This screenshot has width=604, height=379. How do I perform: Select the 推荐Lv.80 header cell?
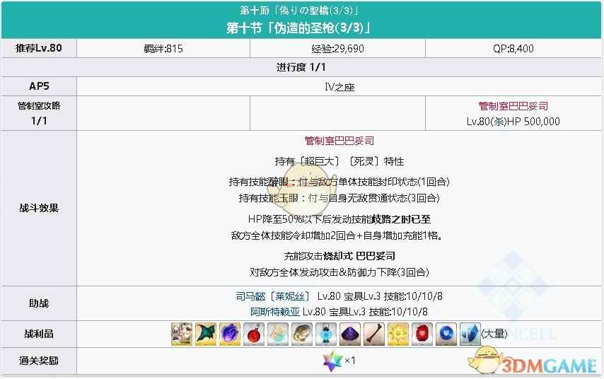39,48
